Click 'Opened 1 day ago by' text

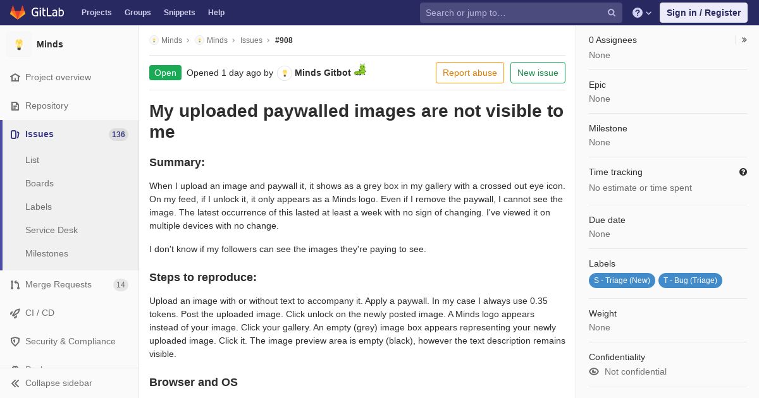click(x=230, y=73)
